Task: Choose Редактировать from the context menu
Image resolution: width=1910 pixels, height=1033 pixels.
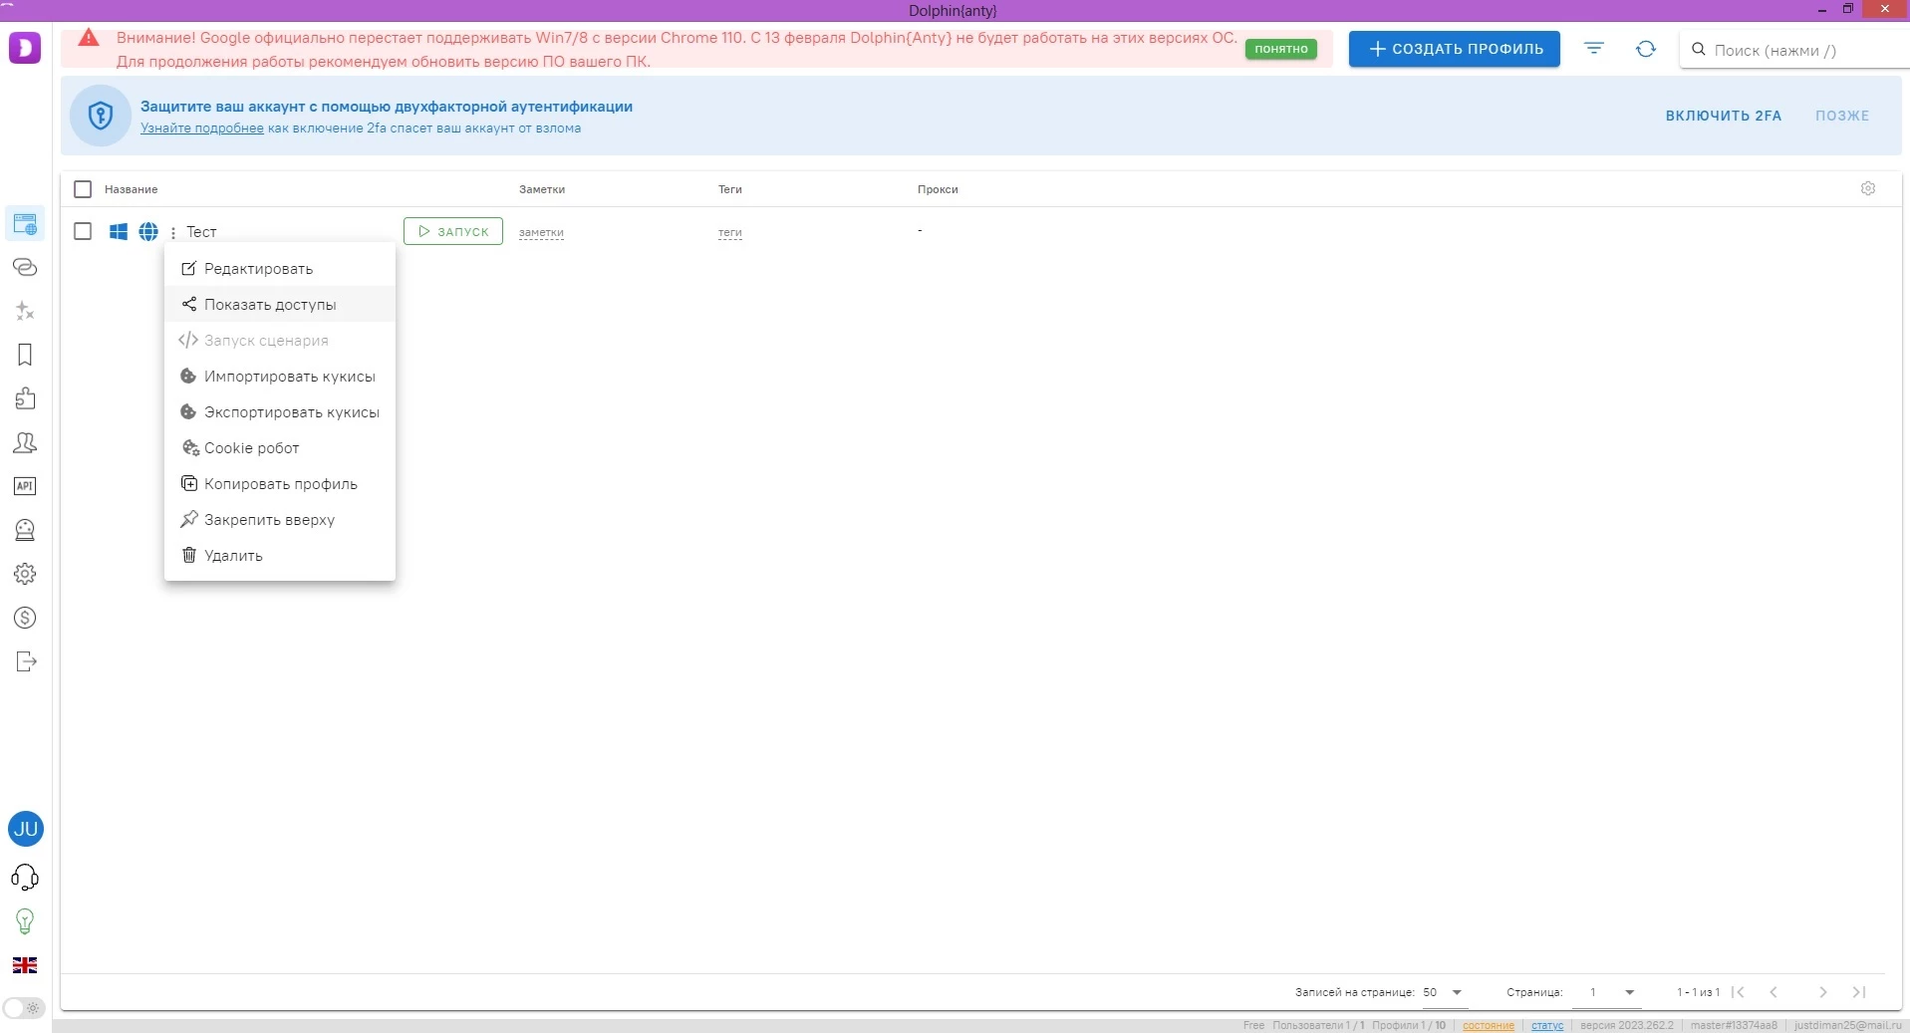Action: point(280,269)
